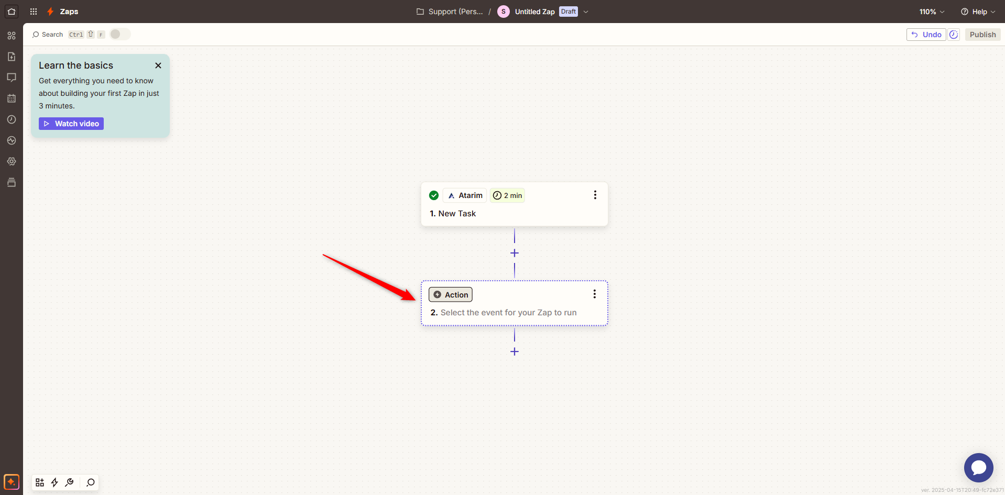Click the home icon in top-left corner
Screen dimensions: 1005x495
[x=12, y=12]
